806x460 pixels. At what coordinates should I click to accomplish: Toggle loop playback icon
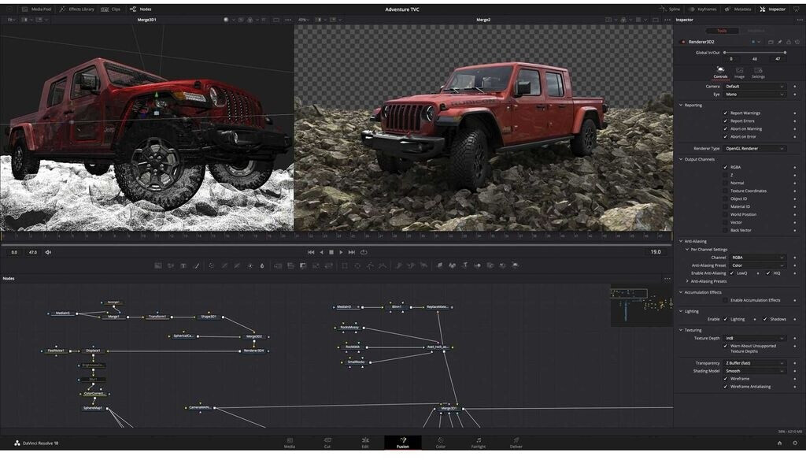pyautogui.click(x=364, y=252)
